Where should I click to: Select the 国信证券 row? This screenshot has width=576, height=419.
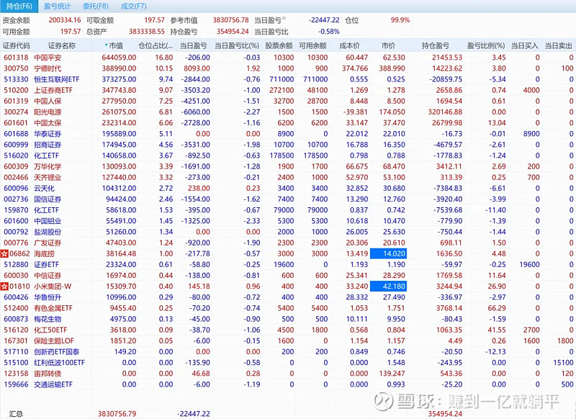click(288, 199)
